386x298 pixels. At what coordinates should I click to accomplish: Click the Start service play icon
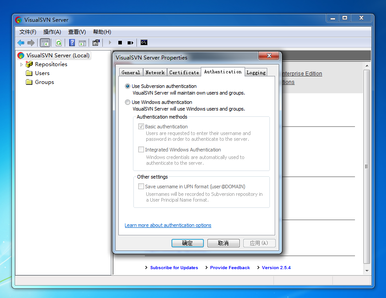(x=110, y=43)
